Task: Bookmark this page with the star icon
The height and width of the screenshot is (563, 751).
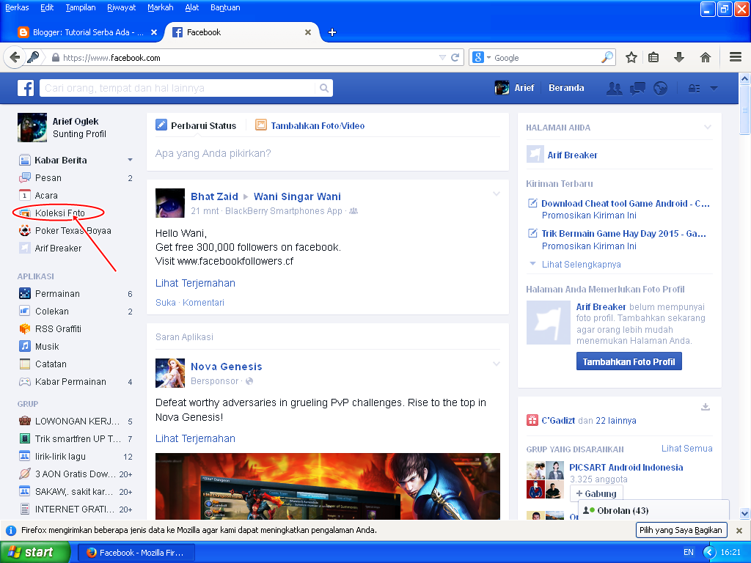Action: click(x=631, y=57)
